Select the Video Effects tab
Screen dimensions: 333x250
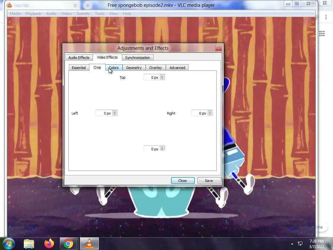point(107,57)
